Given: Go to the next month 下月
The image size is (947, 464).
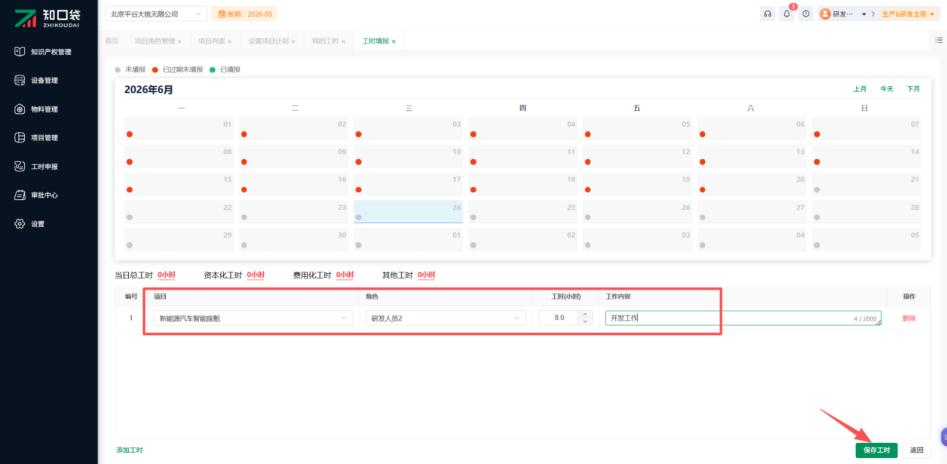Looking at the screenshot, I should pyautogui.click(x=913, y=89).
